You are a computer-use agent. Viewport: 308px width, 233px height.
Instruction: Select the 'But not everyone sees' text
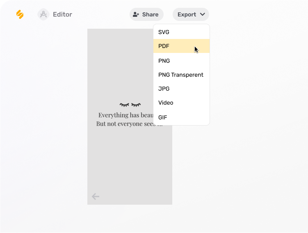[125, 124]
